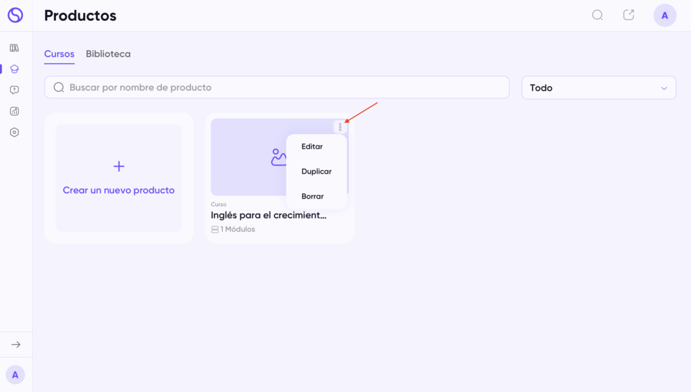This screenshot has height=392, width=691.
Task: Open the three-dot menu on course card
Action: coord(340,127)
